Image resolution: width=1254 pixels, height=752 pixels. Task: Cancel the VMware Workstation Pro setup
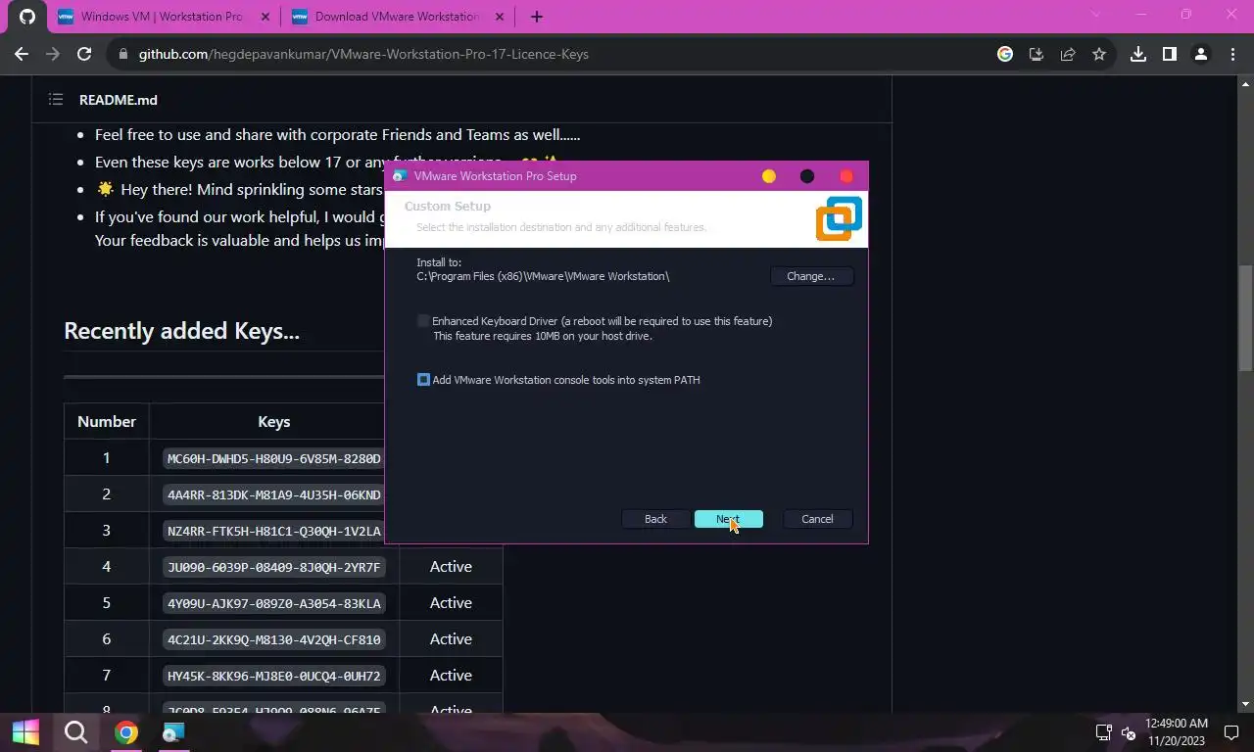coord(817,519)
